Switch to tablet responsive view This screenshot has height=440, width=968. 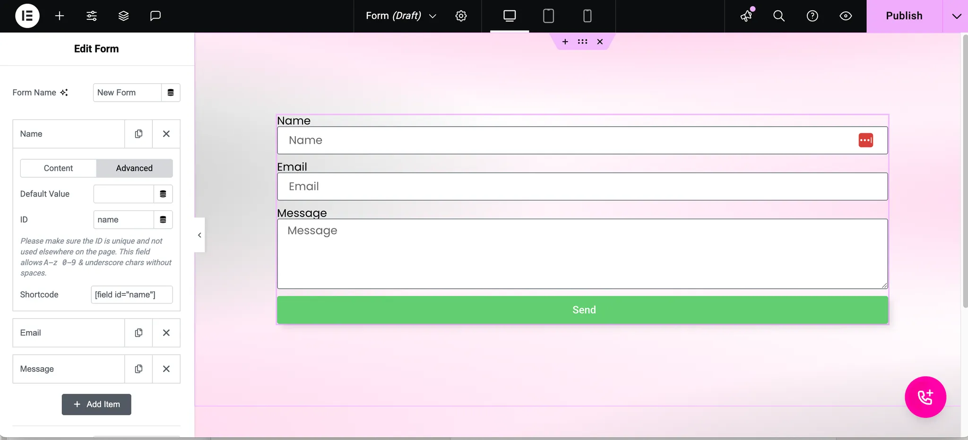[548, 16]
